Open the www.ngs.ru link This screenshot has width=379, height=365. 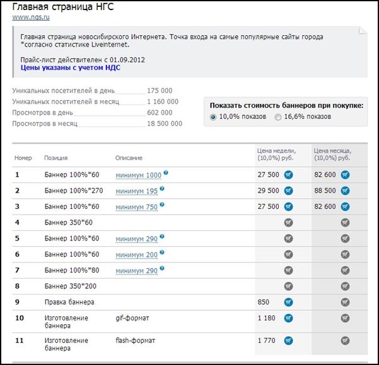(27, 16)
